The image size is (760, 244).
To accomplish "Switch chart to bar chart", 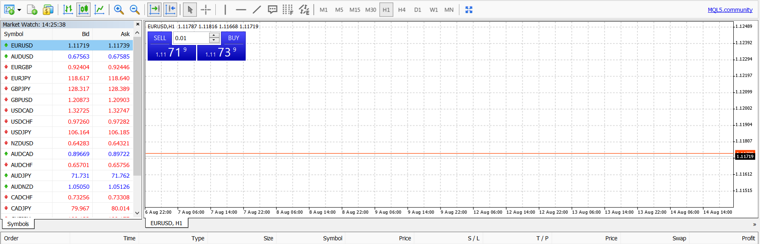I will click(x=68, y=9).
